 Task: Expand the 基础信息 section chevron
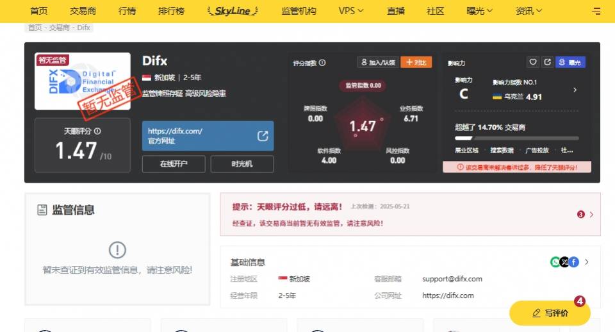[586, 262]
